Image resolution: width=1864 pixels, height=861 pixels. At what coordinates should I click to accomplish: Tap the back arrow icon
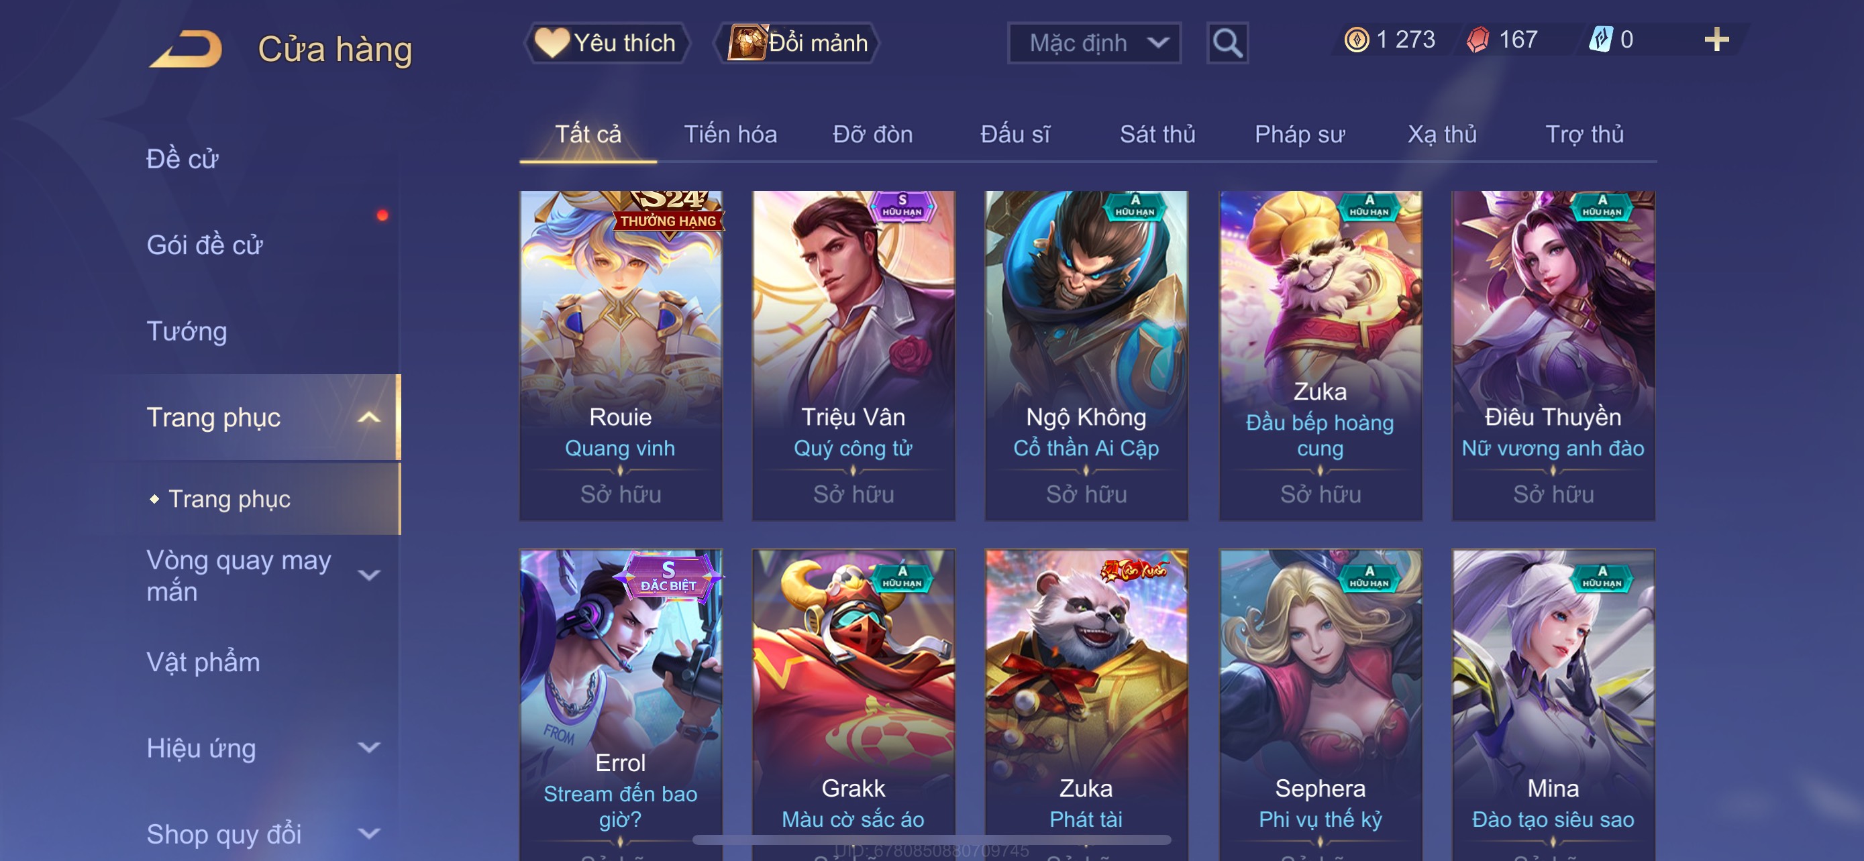[x=187, y=48]
